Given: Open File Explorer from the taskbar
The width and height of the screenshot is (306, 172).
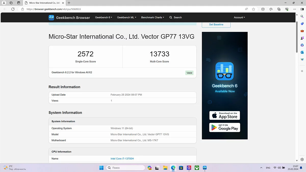Looking at the screenshot, I should tap(165, 168).
